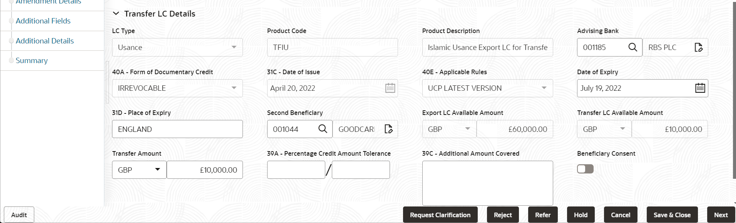Reject the amendment
The width and height of the screenshot is (736, 223).
point(503,215)
